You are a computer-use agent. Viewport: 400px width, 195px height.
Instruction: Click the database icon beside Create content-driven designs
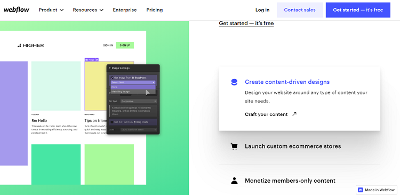tap(234, 82)
